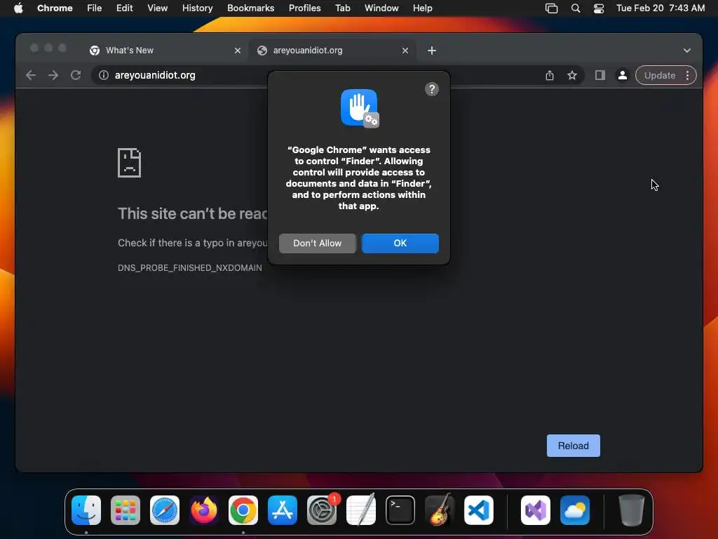Open System Settings from the Dock
This screenshot has height=539, width=718.
tap(322, 510)
